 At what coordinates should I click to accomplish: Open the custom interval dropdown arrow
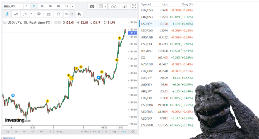pos(72,6)
